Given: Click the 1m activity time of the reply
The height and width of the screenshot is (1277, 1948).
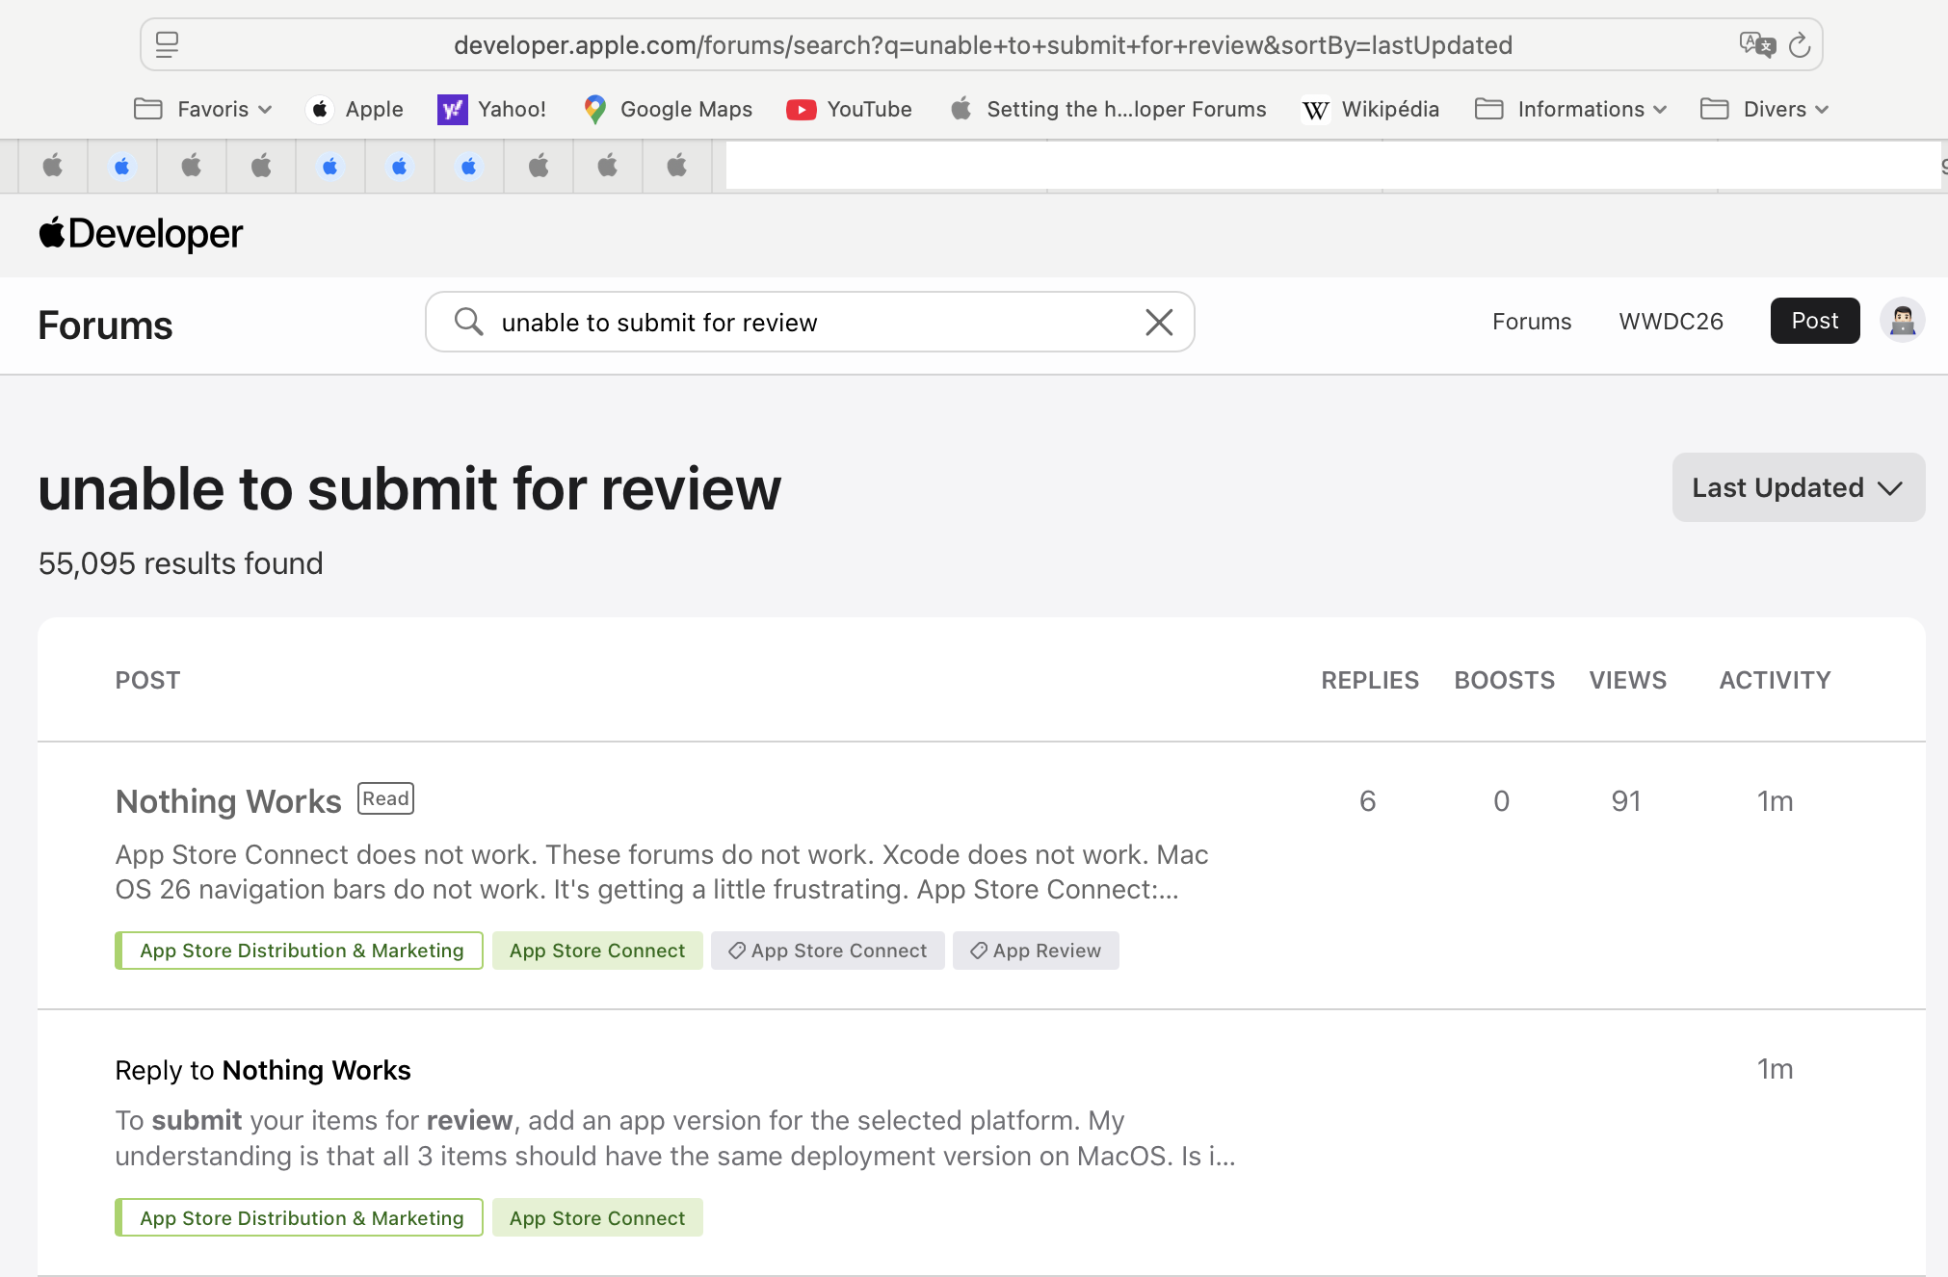Looking at the screenshot, I should click(1775, 1069).
